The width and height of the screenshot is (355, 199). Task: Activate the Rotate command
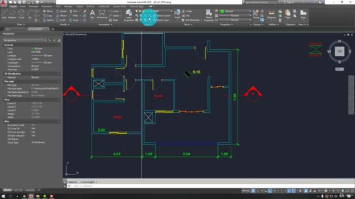pos(62,11)
